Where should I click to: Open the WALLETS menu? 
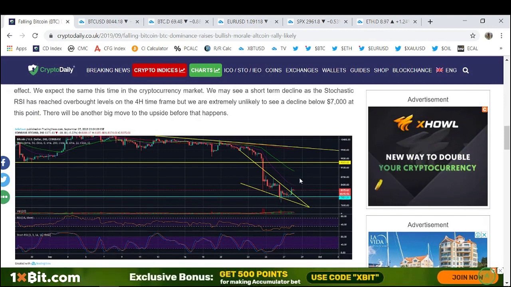(334, 70)
